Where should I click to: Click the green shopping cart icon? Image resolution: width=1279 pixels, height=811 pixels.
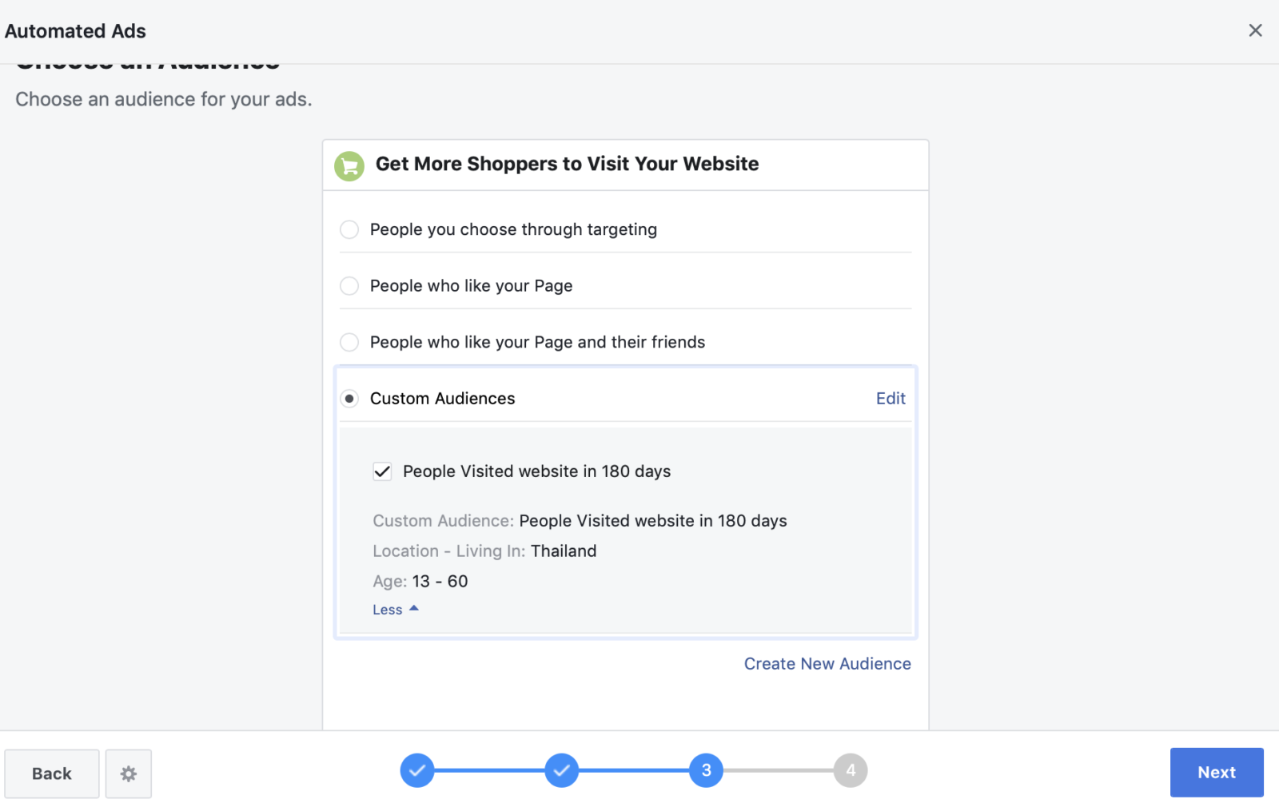click(x=349, y=166)
